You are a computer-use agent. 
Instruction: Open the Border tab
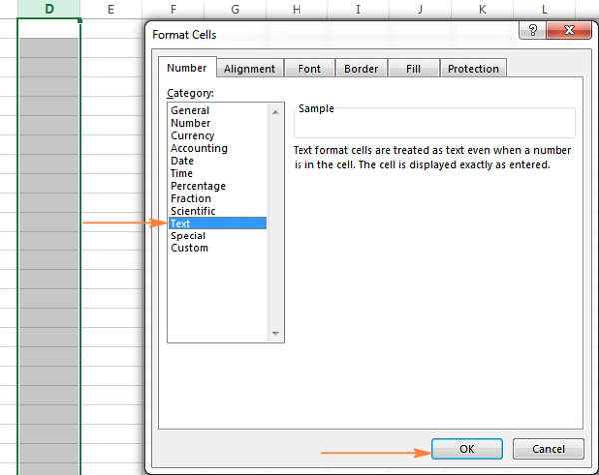(x=361, y=69)
